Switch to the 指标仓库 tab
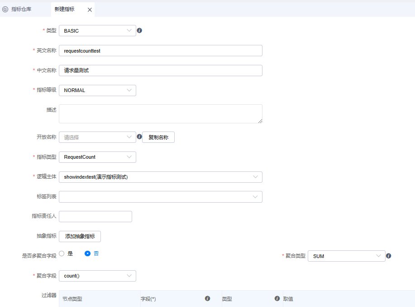This screenshot has height=307, width=415. [x=21, y=9]
